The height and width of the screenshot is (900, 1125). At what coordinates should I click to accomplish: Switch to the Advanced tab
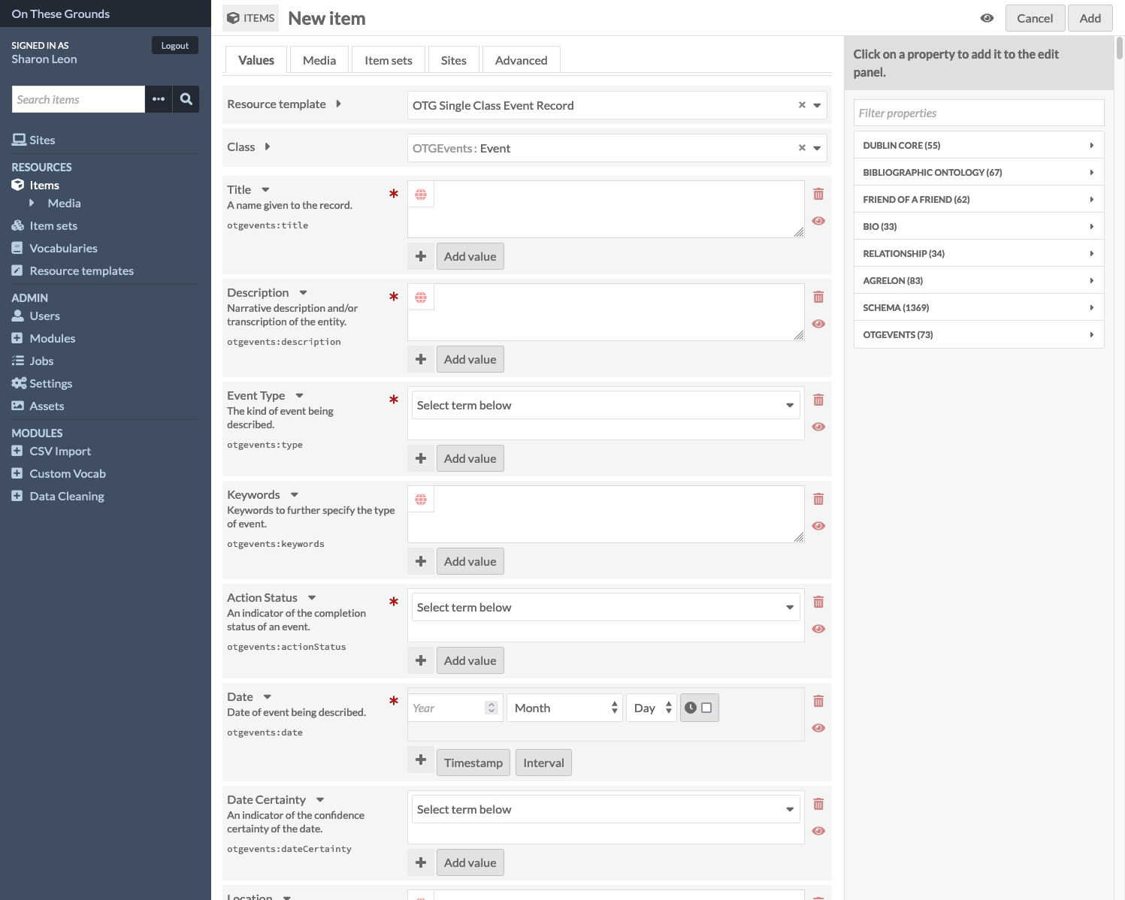(522, 60)
